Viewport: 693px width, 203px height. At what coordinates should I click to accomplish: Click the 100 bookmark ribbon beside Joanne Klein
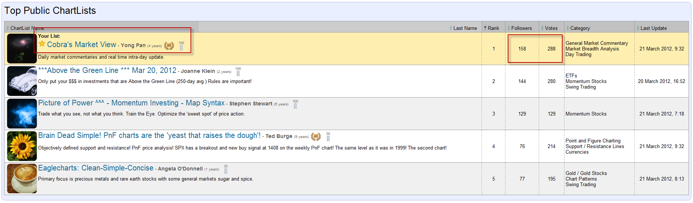pyautogui.click(x=238, y=71)
